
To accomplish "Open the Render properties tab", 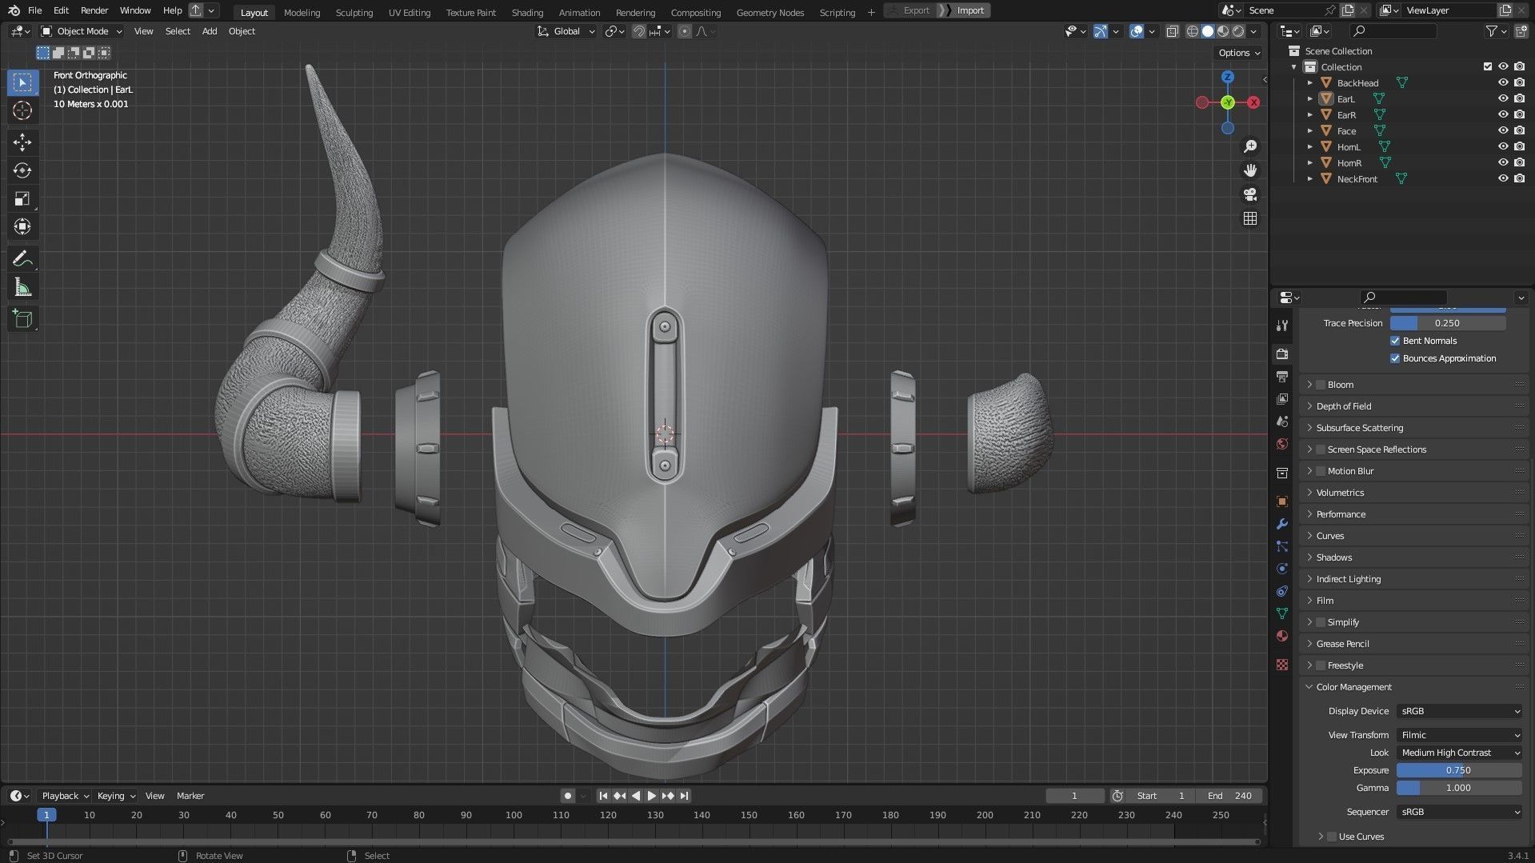I will pos(1282,354).
